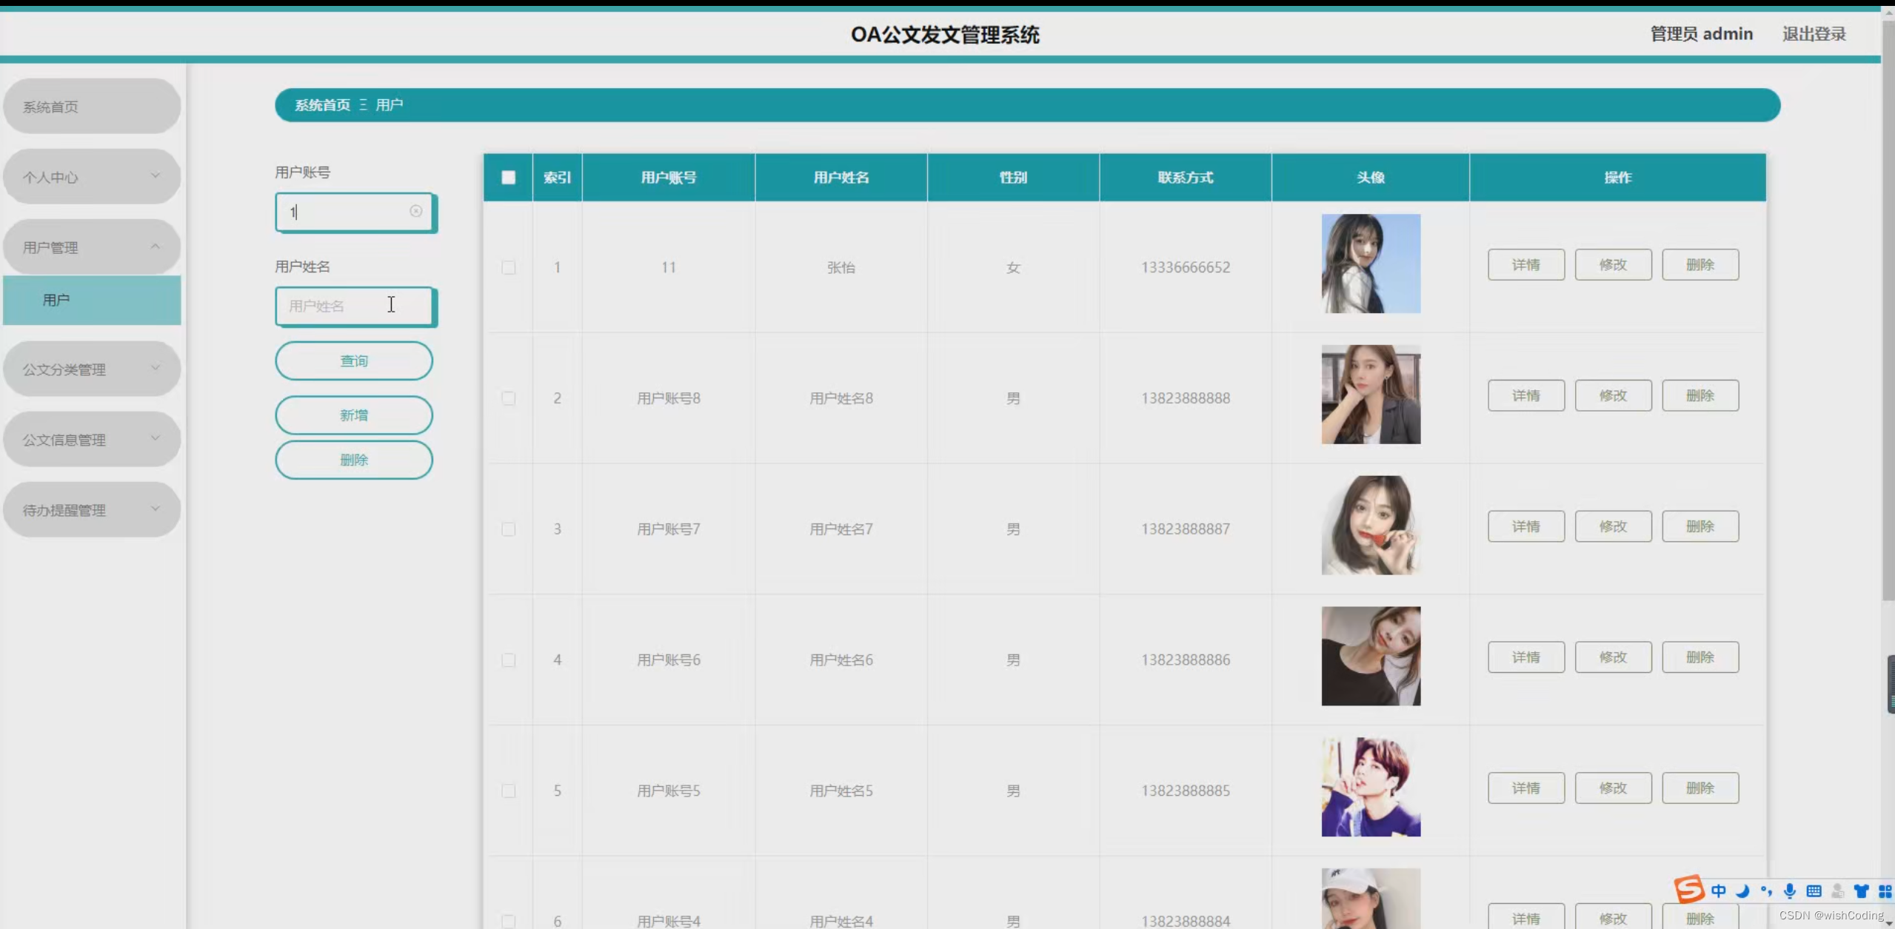Clear the 用户账号 search field icon
1895x929 pixels.
pos(415,212)
